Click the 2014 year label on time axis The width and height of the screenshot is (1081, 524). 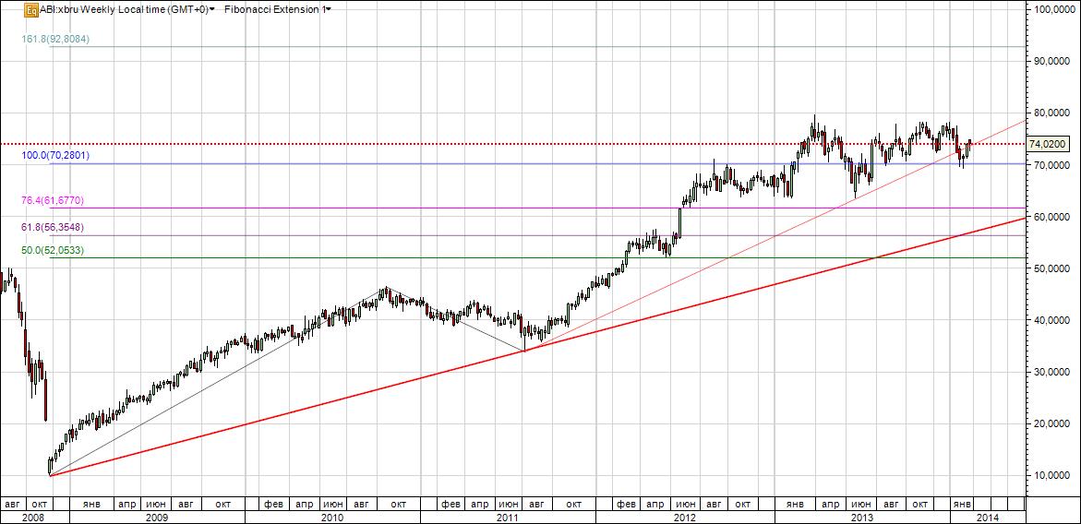pos(987,517)
